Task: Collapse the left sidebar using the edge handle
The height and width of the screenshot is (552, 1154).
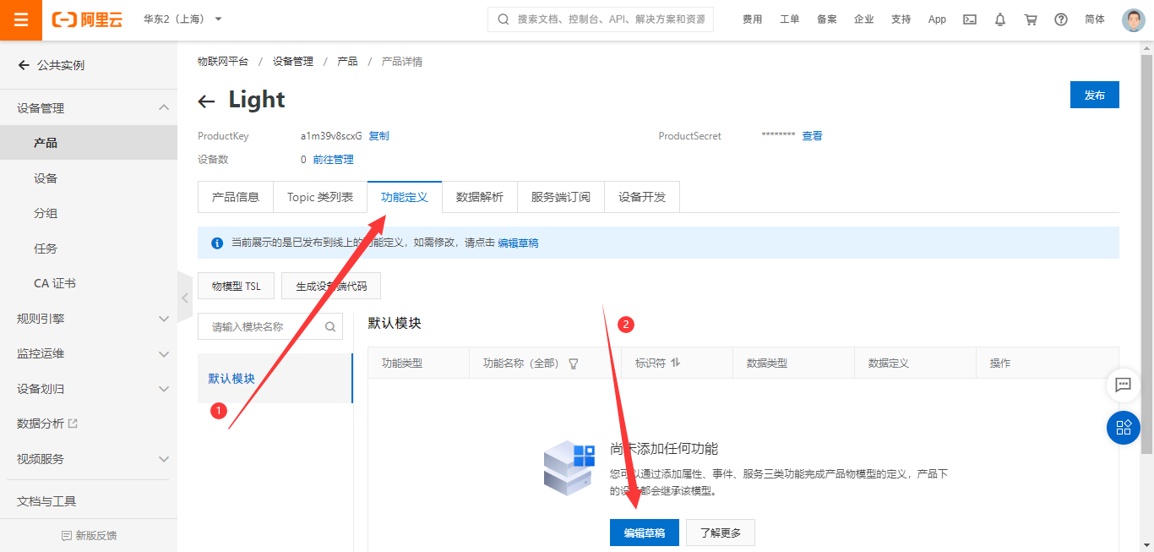Action: pos(184,297)
